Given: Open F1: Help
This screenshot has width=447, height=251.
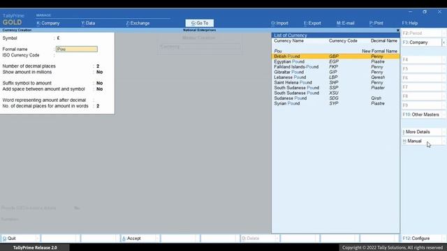Looking at the screenshot, I should (x=410, y=23).
